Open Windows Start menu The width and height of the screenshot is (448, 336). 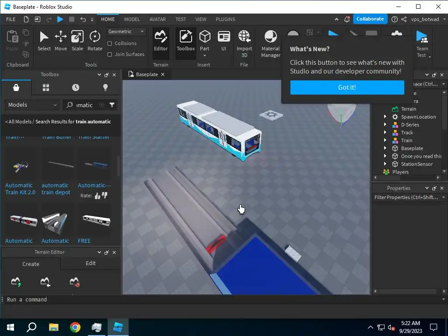(10, 327)
